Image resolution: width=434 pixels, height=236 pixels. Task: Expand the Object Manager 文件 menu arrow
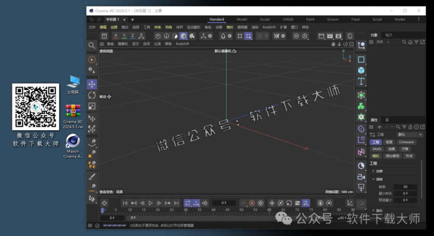(x=388, y=42)
